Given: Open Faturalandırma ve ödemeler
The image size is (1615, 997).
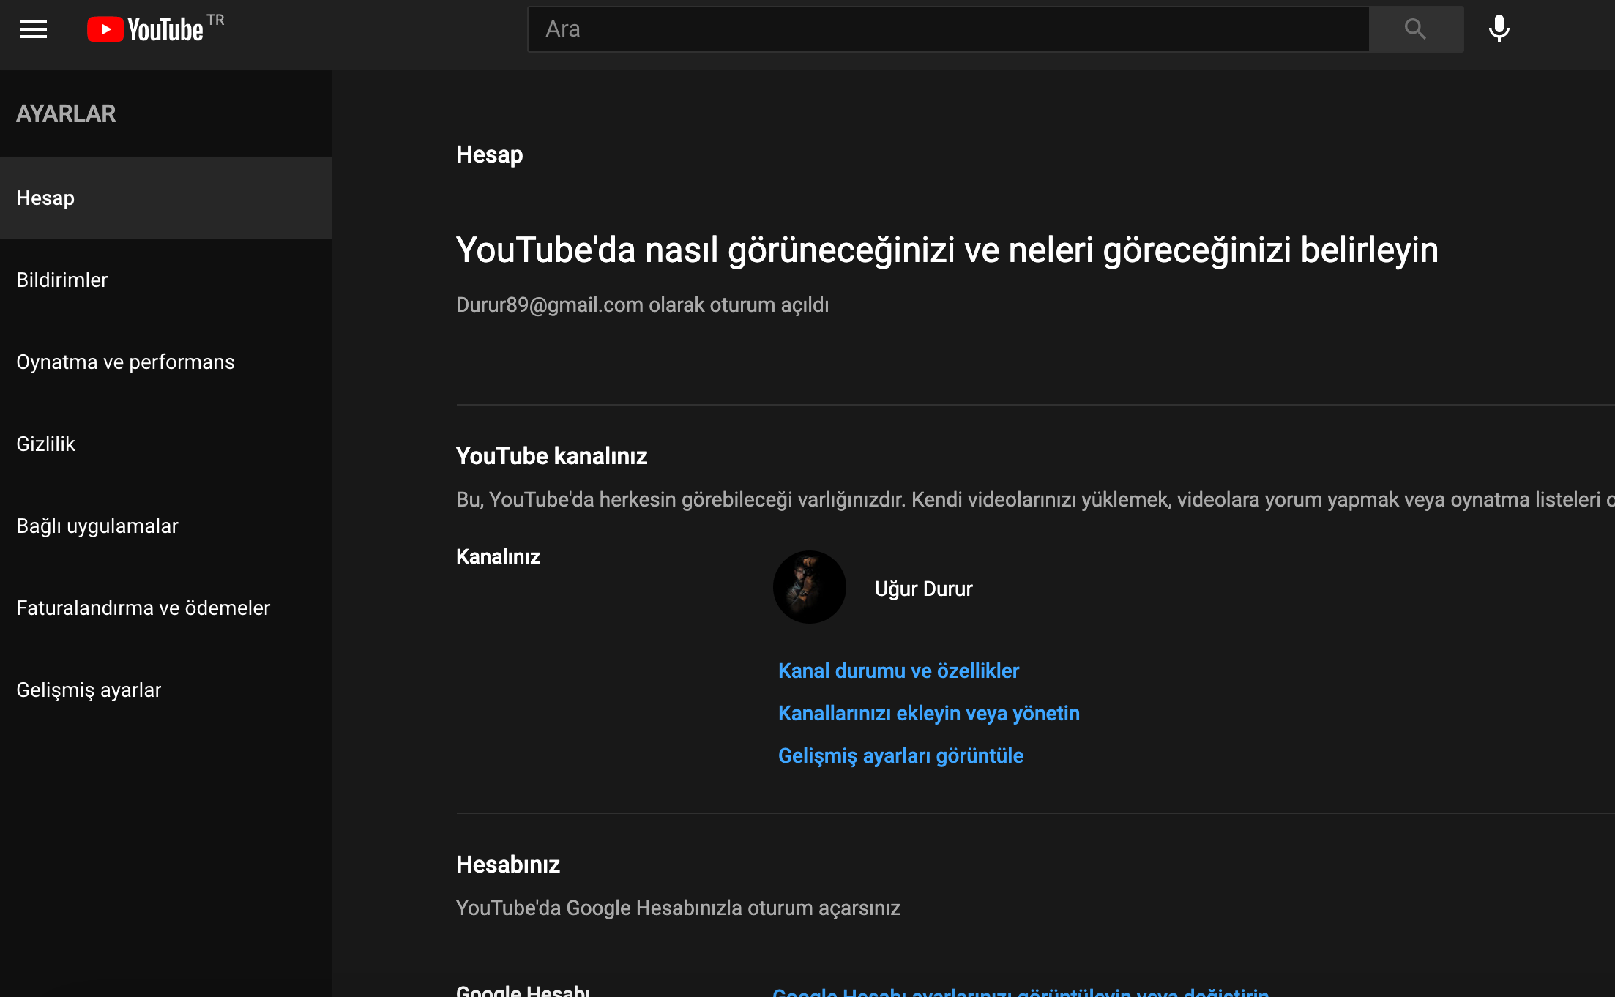Looking at the screenshot, I should [x=143, y=608].
